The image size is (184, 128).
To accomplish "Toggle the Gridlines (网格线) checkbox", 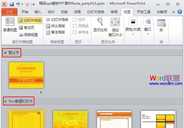I will pyautogui.click(x=75, y=26).
